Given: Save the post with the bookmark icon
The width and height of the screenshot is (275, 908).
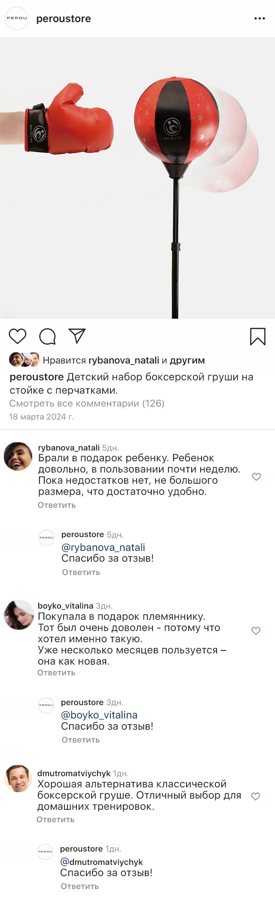Looking at the screenshot, I should point(258,336).
